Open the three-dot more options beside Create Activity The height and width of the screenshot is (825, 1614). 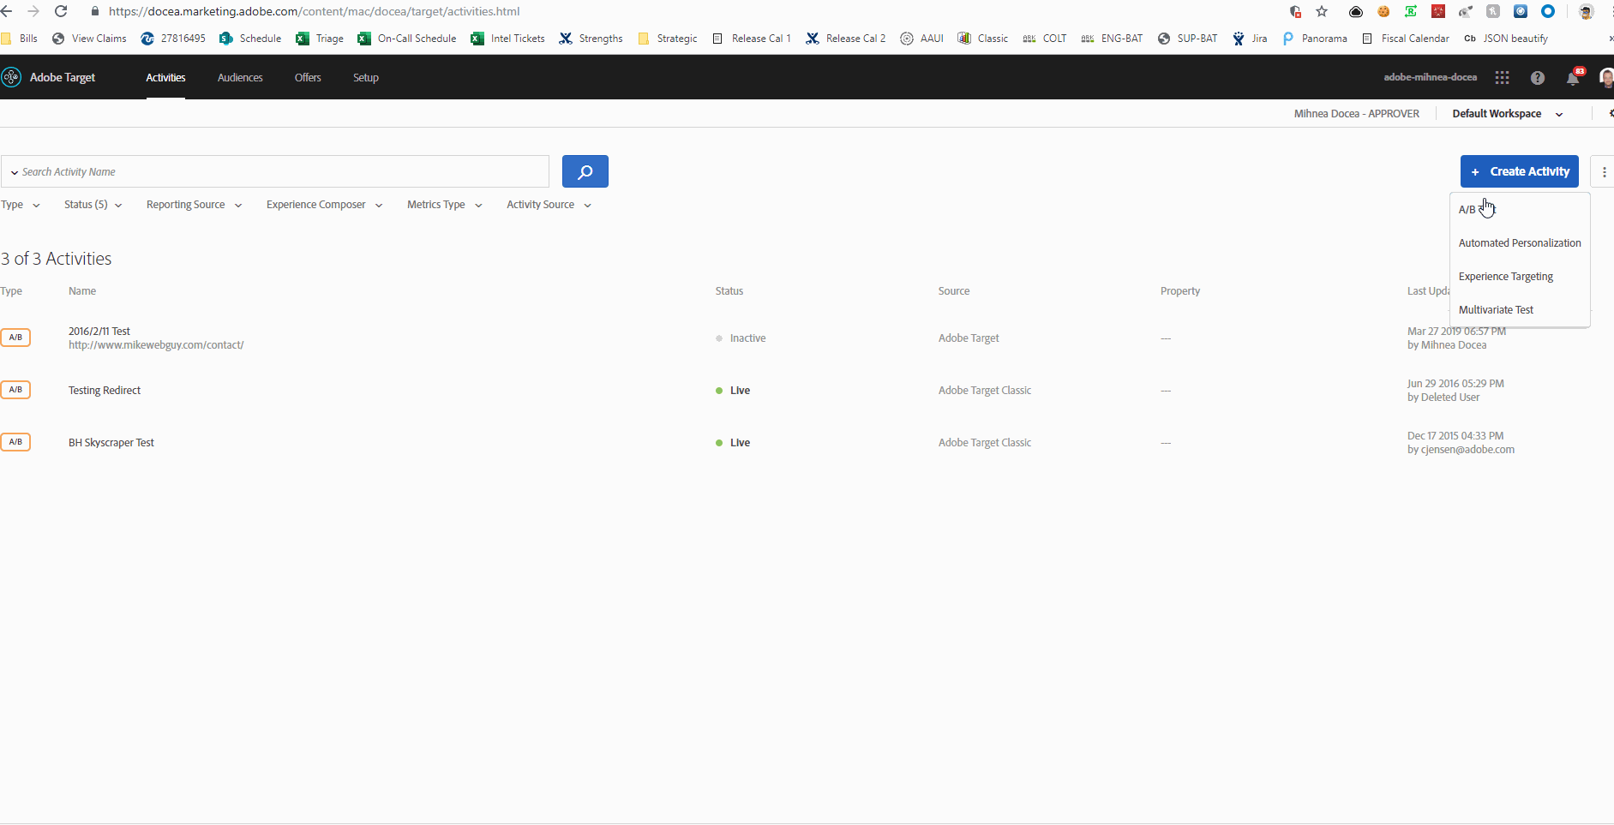(1604, 171)
